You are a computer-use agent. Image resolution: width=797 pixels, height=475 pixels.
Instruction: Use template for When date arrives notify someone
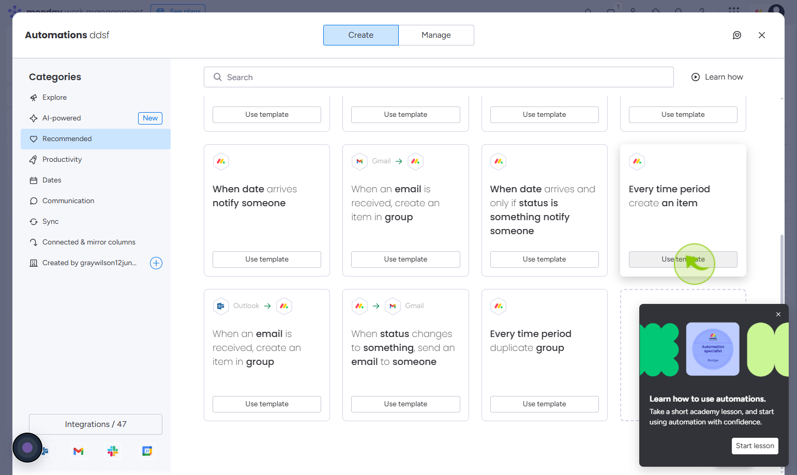(x=267, y=259)
